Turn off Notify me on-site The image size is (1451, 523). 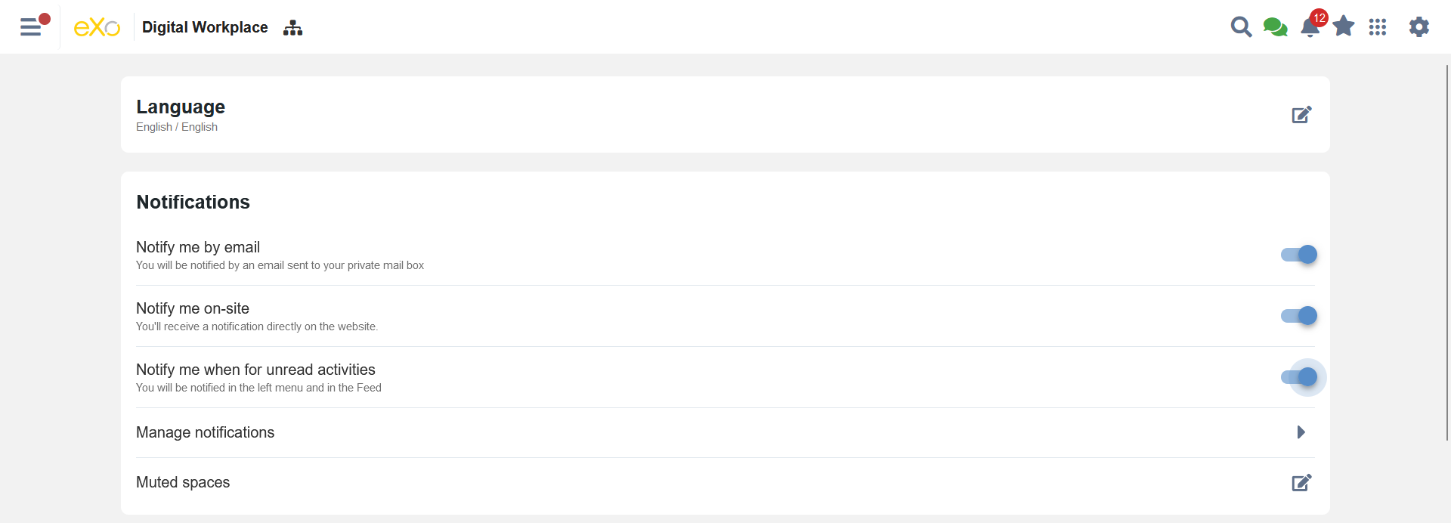1299,316
